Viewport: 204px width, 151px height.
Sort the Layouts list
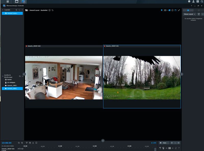[19, 10]
